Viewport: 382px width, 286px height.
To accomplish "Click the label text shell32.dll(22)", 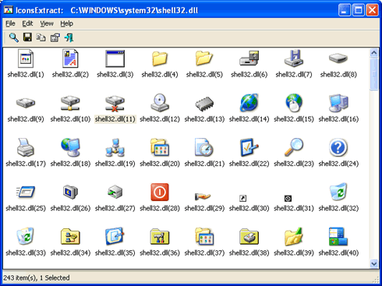I will (249, 164).
